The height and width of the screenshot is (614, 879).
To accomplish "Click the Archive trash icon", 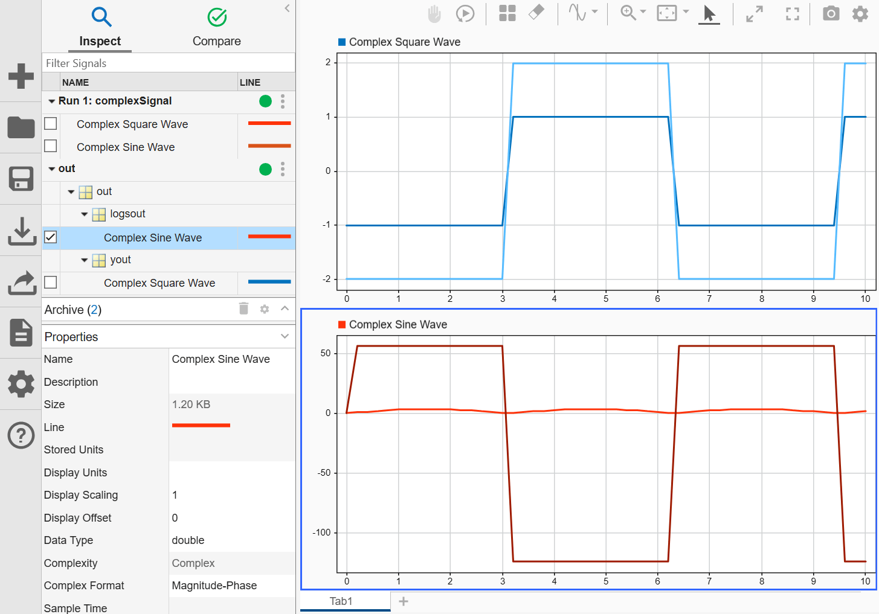I will (x=243, y=309).
